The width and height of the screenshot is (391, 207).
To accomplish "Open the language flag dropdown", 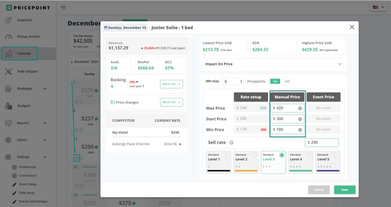I will tap(378, 7).
